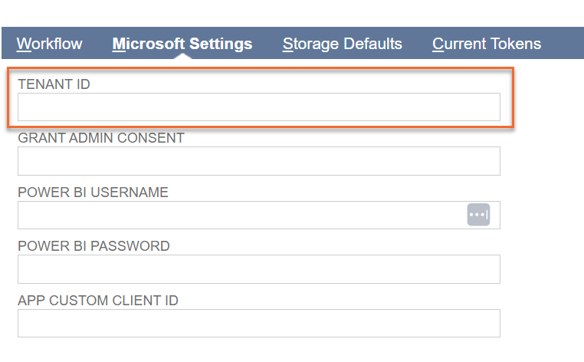Image resolution: width=584 pixels, height=362 pixels.
Task: Place cursor in Power BI Username field
Action: coord(242,215)
